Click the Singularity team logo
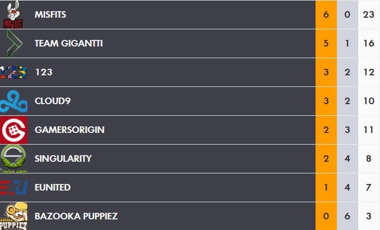 (x=13, y=159)
